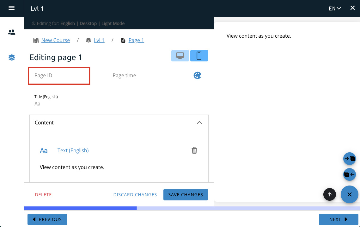
Task: Click the copy-from-right floating icon
Action: coord(350,174)
